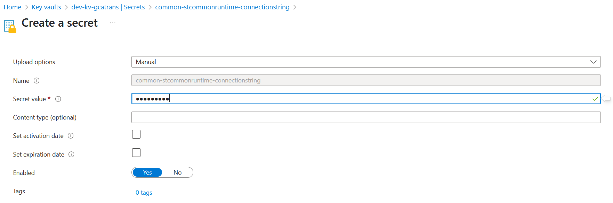Click breadcrumb chevron after Home
Screen dimensions: 613x203
(x=26, y=7)
